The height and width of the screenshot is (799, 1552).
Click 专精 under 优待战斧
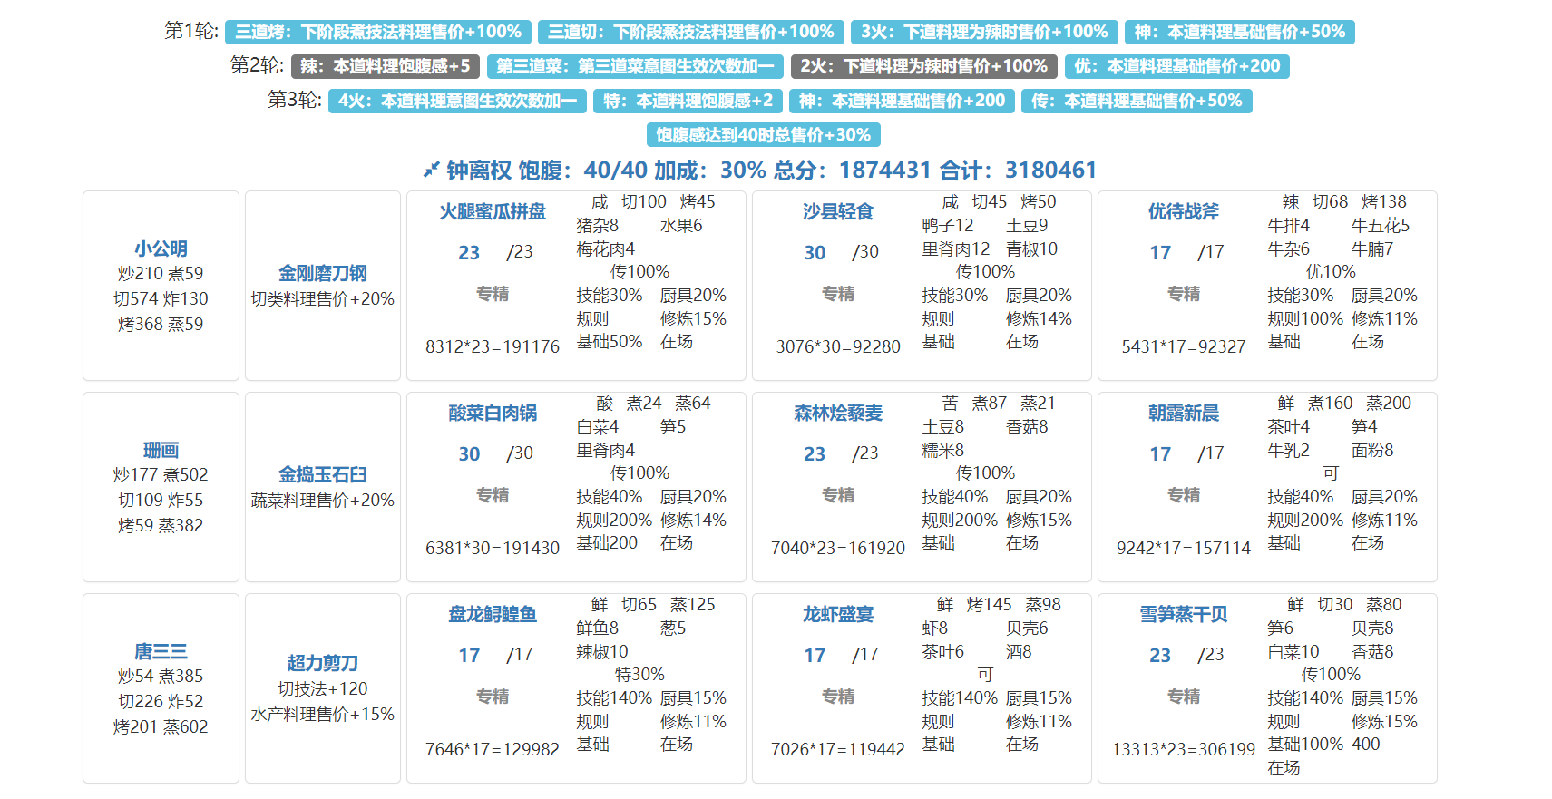pos(1183,294)
